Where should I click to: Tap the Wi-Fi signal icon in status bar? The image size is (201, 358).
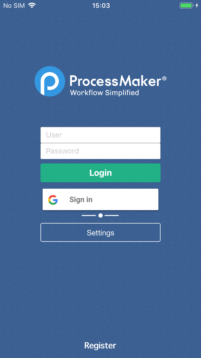[x=32, y=5]
